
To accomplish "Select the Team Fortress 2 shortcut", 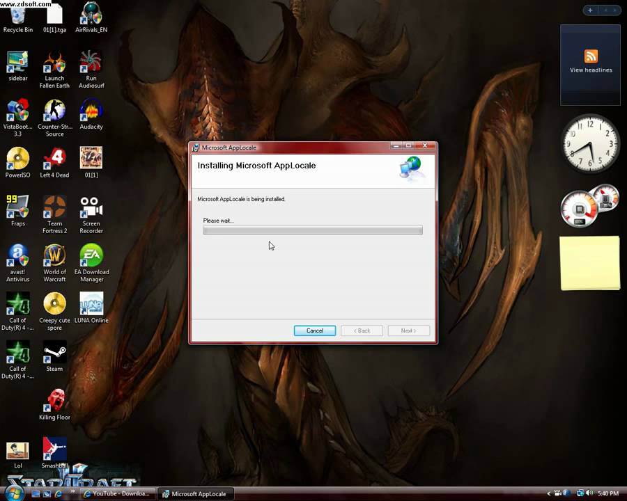I will pyautogui.click(x=55, y=215).
